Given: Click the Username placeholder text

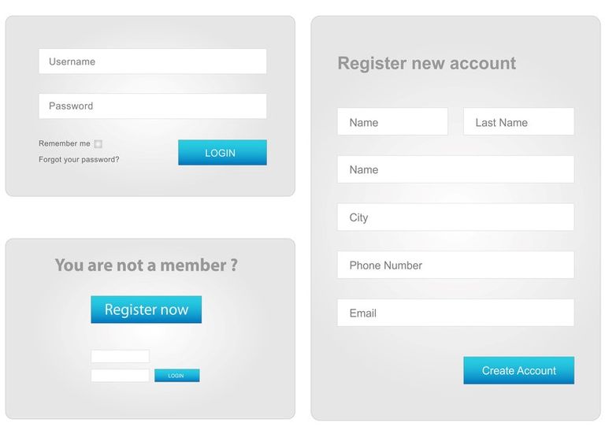Looking at the screenshot, I should (72, 61).
